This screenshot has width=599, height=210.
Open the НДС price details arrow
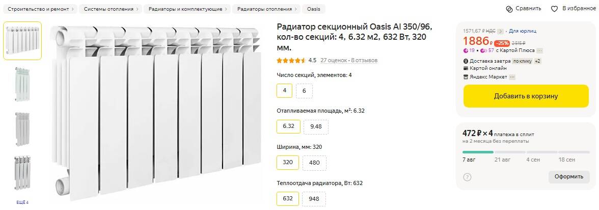[x=500, y=31]
